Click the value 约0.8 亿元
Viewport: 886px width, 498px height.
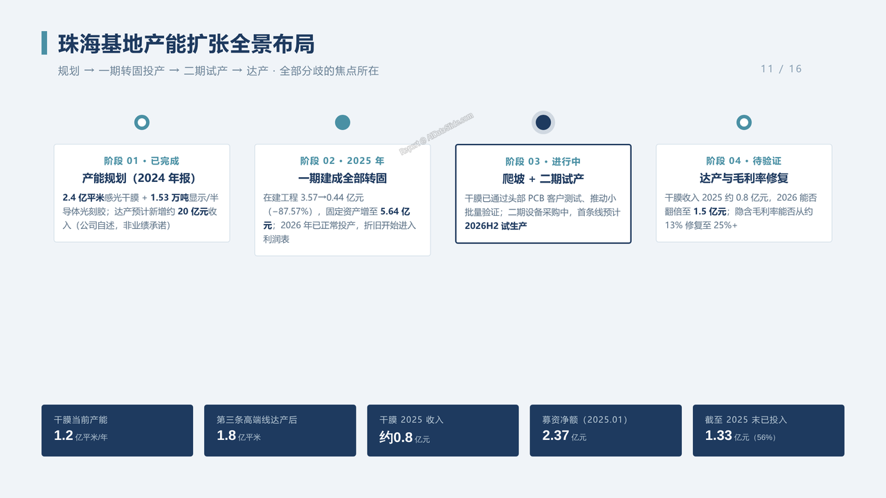[x=405, y=437]
